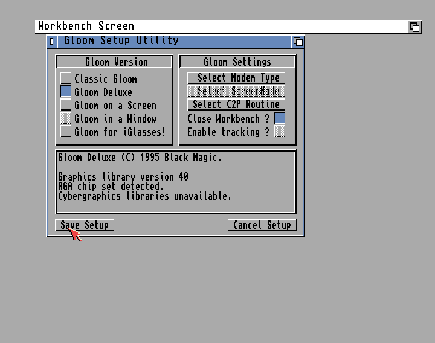Click the Gloom Setup window depth gadget
This screenshot has height=343, width=435.
click(298, 41)
